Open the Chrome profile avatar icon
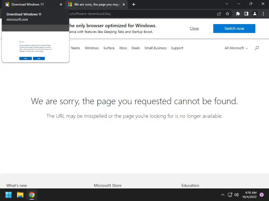Viewport: 269px width, 201px height. pyautogui.click(x=255, y=14)
